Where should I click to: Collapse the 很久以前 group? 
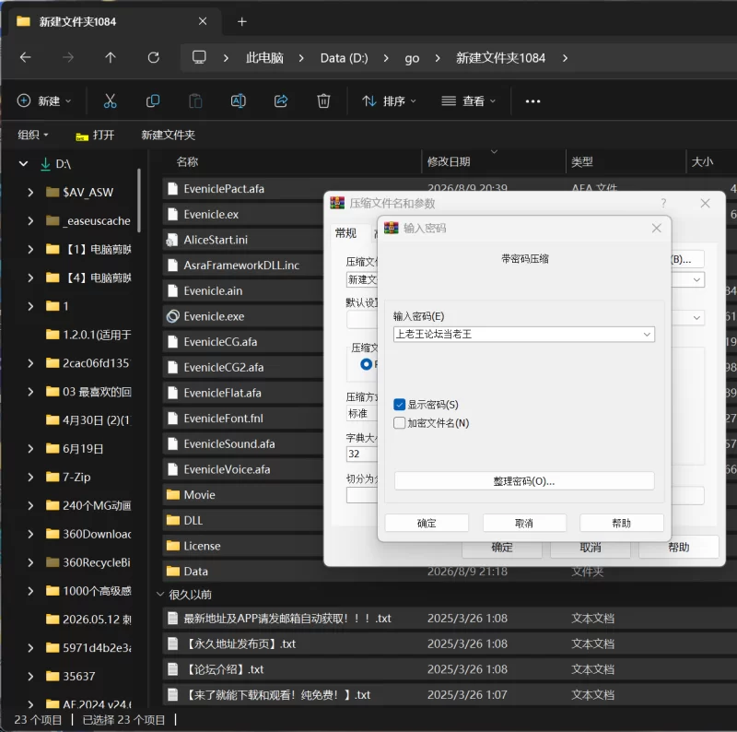[x=159, y=595]
